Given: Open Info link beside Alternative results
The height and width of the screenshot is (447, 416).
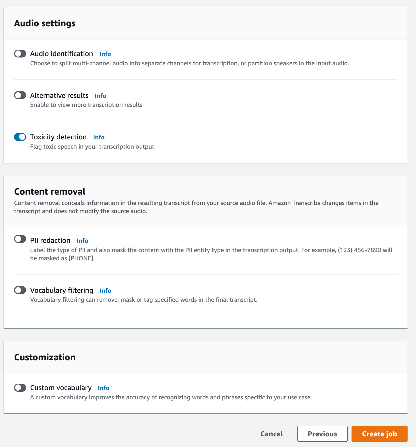Looking at the screenshot, I should (100, 96).
